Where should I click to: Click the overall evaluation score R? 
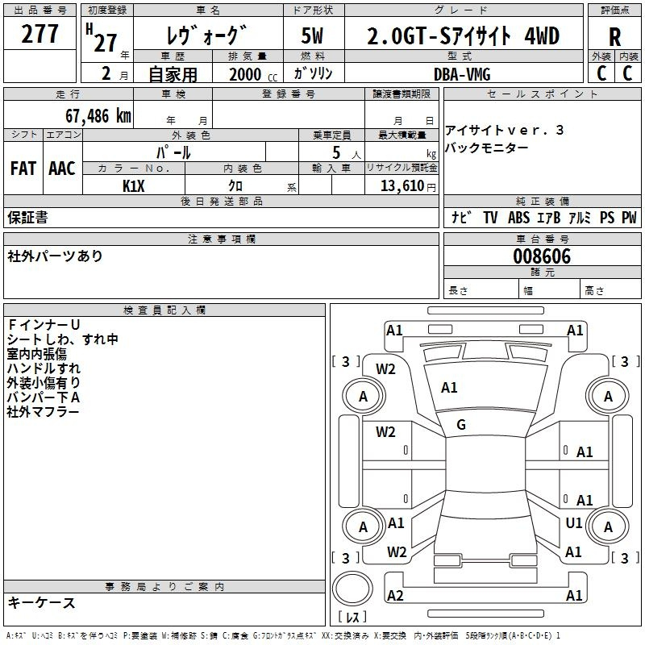click(x=614, y=37)
